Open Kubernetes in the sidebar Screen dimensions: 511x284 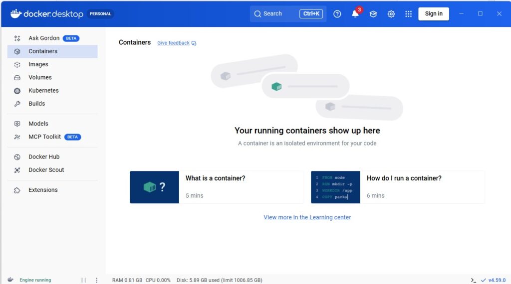pyautogui.click(x=43, y=91)
